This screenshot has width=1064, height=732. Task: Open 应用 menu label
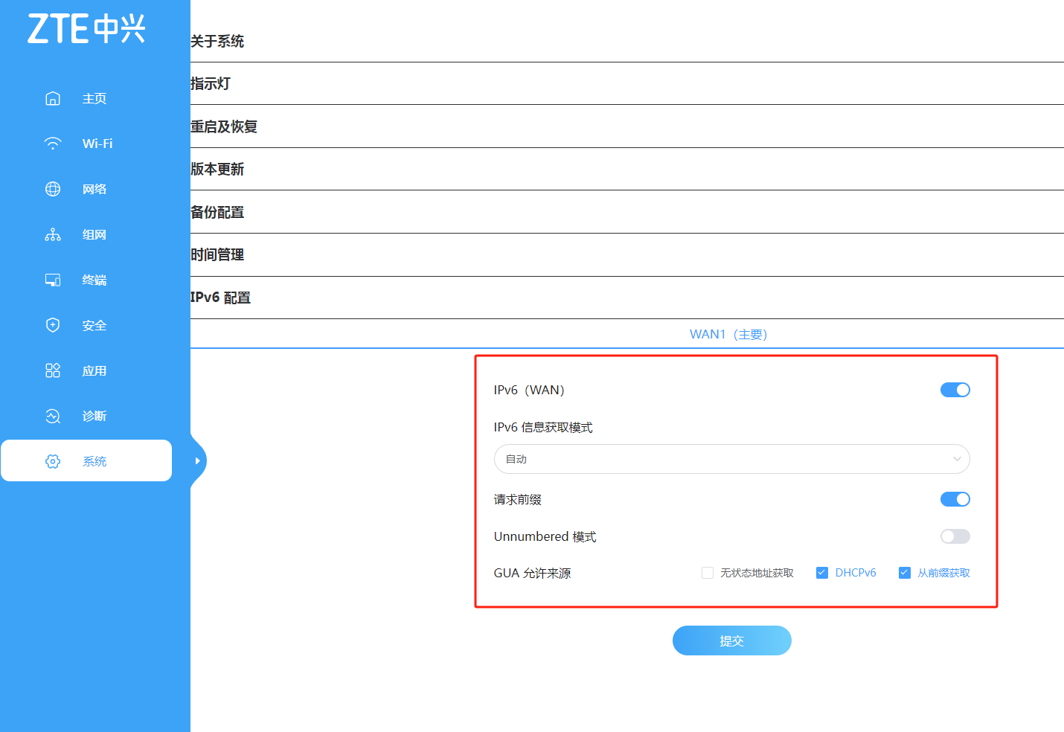[94, 370]
